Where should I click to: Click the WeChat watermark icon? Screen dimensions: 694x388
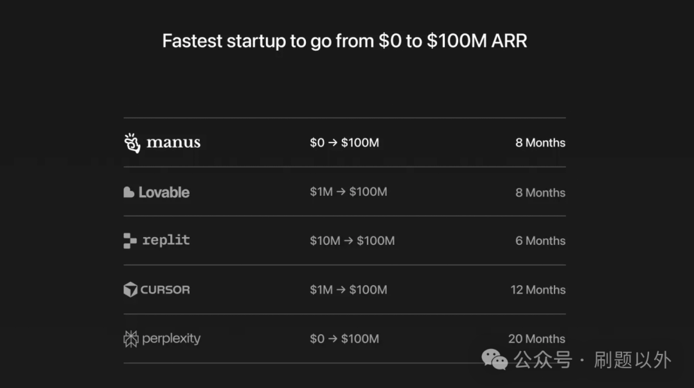pyautogui.click(x=495, y=360)
